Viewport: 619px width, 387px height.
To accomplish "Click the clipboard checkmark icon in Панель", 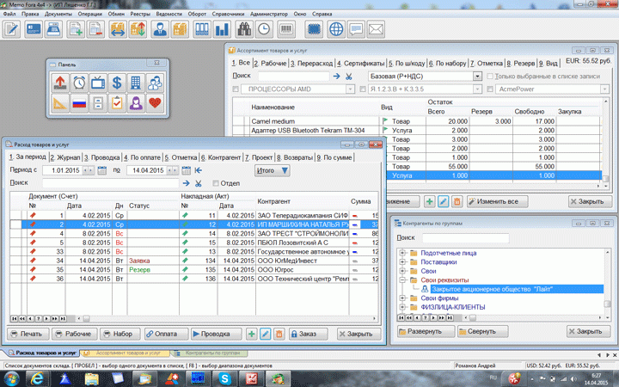I will pyautogui.click(x=117, y=103).
